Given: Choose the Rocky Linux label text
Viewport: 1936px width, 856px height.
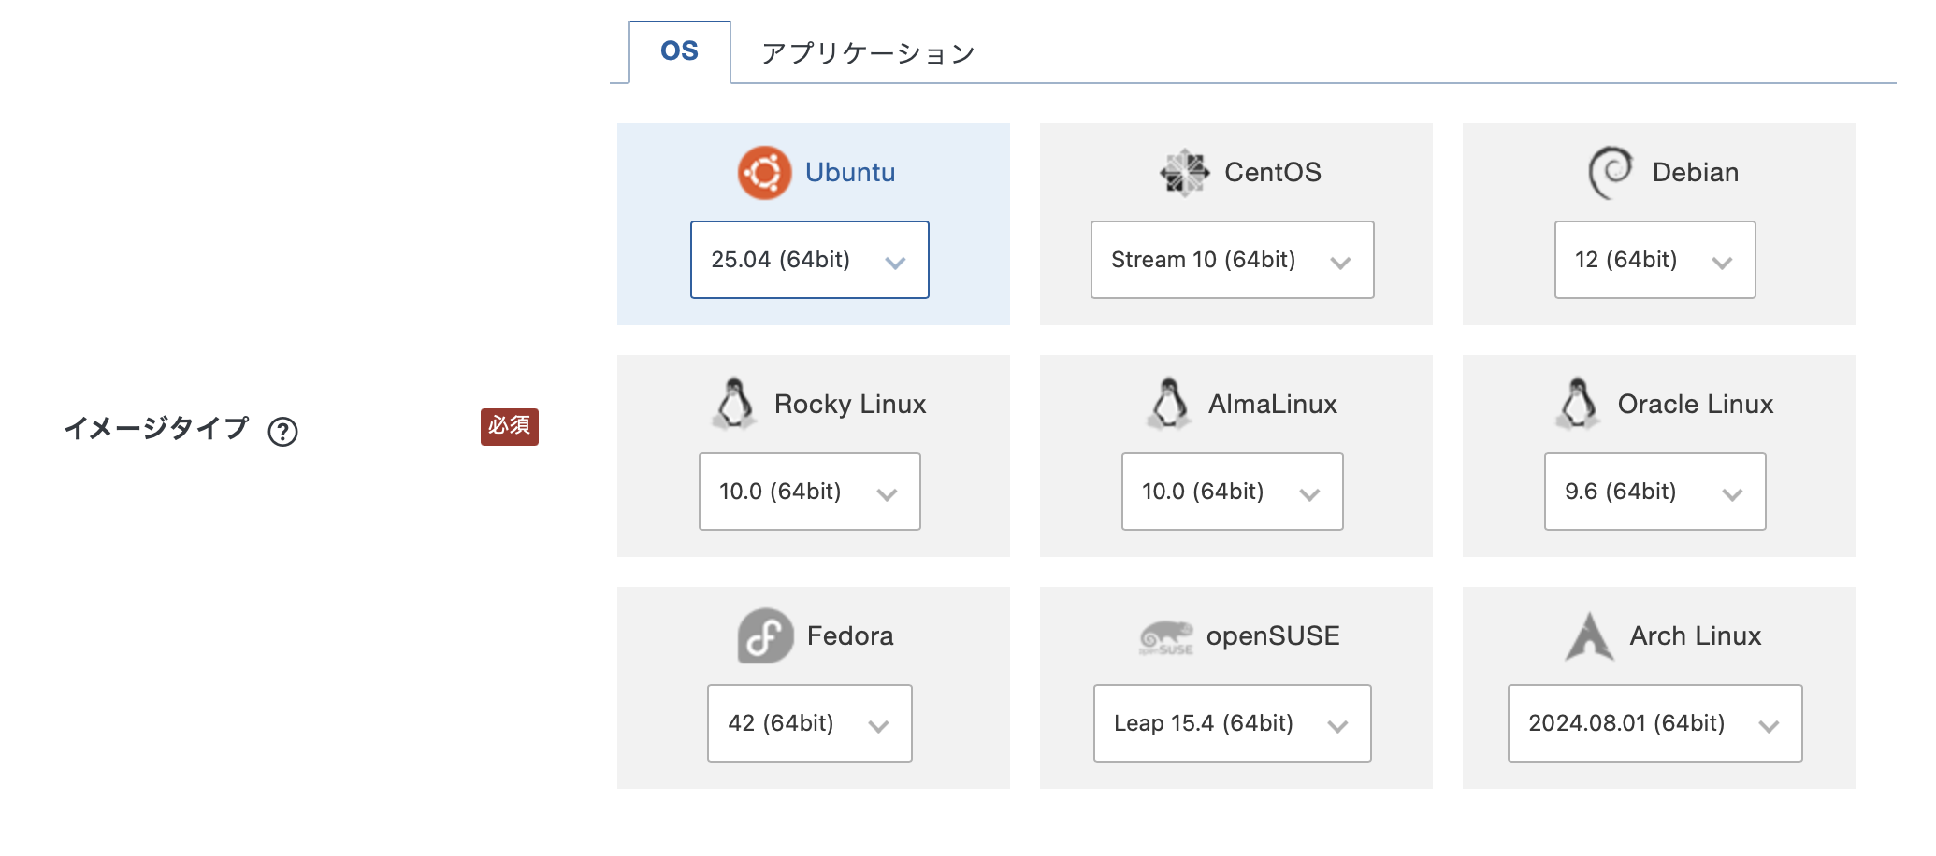Looking at the screenshot, I should tap(849, 405).
